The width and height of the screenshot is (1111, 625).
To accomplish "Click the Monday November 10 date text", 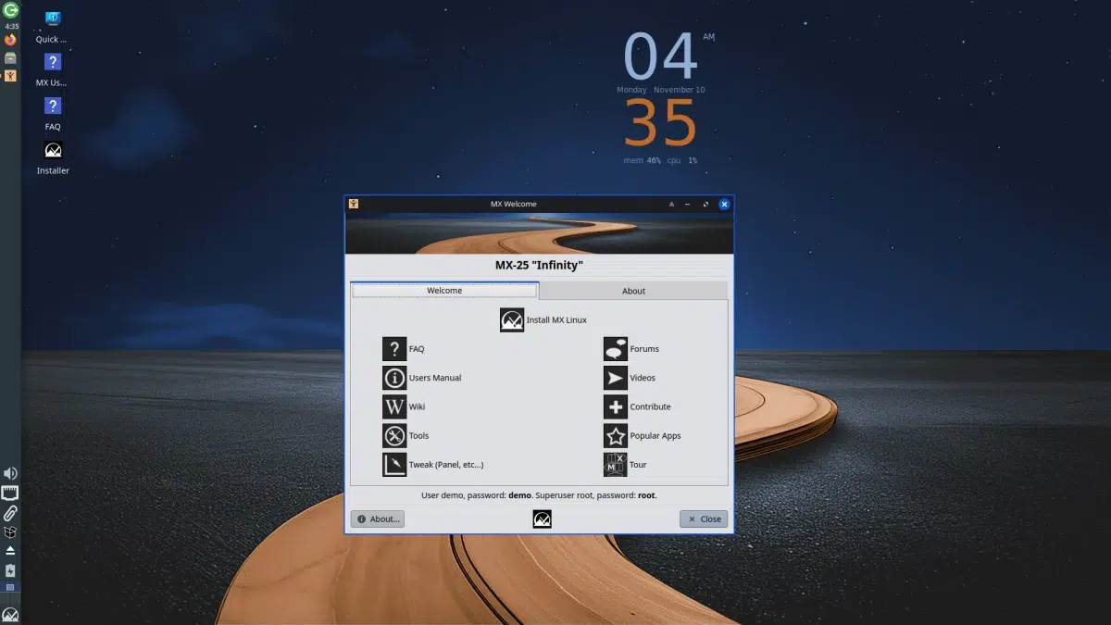I will (x=661, y=90).
